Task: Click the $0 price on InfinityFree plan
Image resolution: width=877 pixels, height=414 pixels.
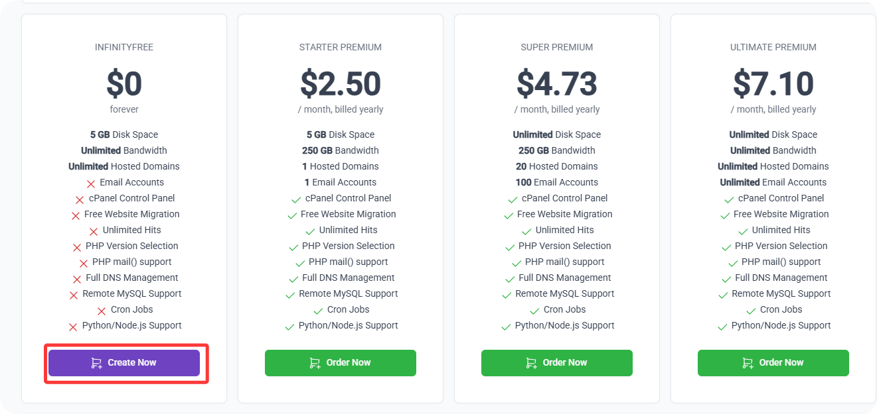Action: click(124, 84)
